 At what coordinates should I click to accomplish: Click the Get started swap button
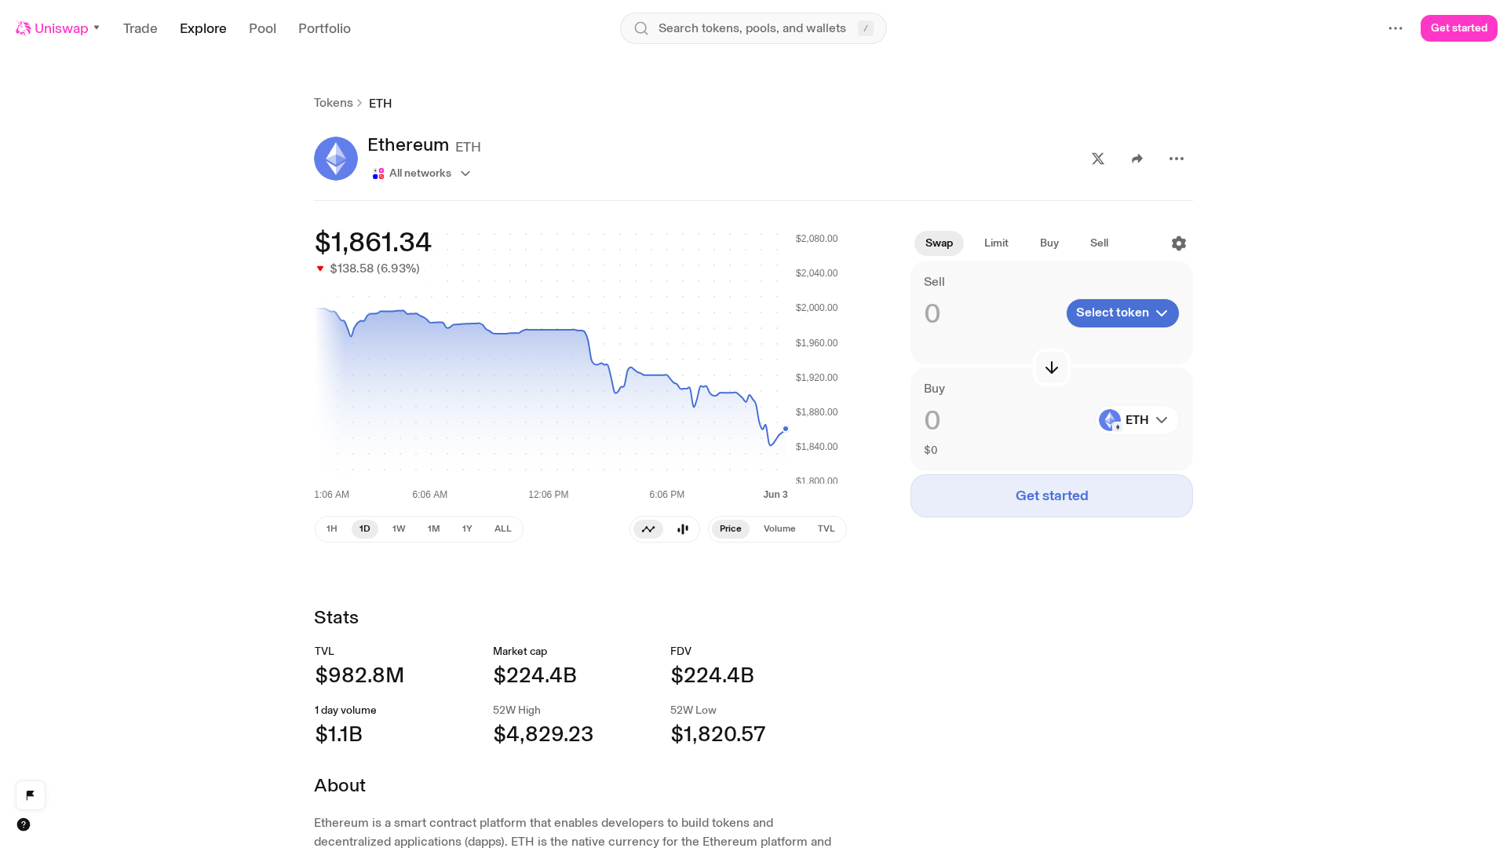pyautogui.click(x=1052, y=495)
